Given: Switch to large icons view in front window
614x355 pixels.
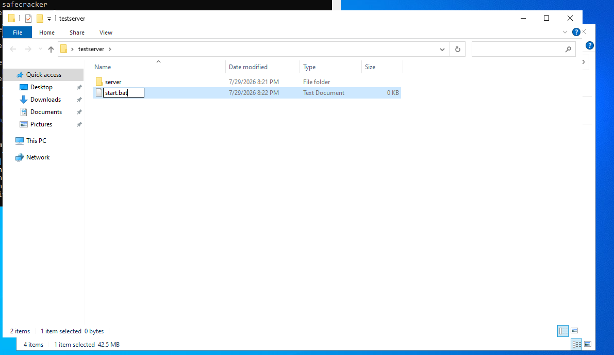Looking at the screenshot, I should point(574,331).
